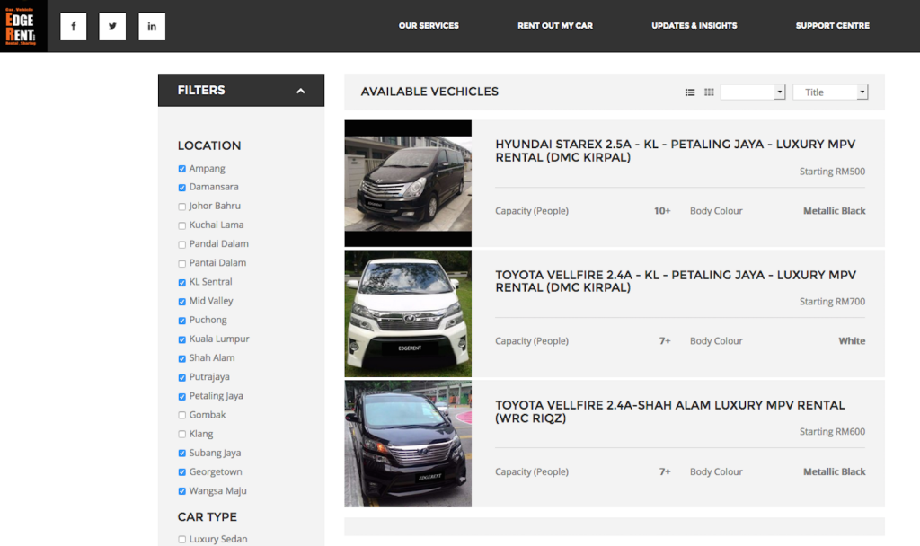
Task: Open Updates & Insights page
Action: 694,26
